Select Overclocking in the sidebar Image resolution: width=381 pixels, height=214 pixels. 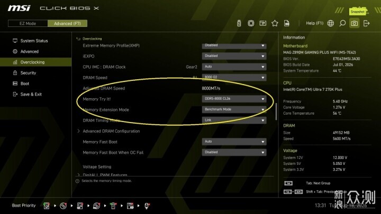pos(36,62)
